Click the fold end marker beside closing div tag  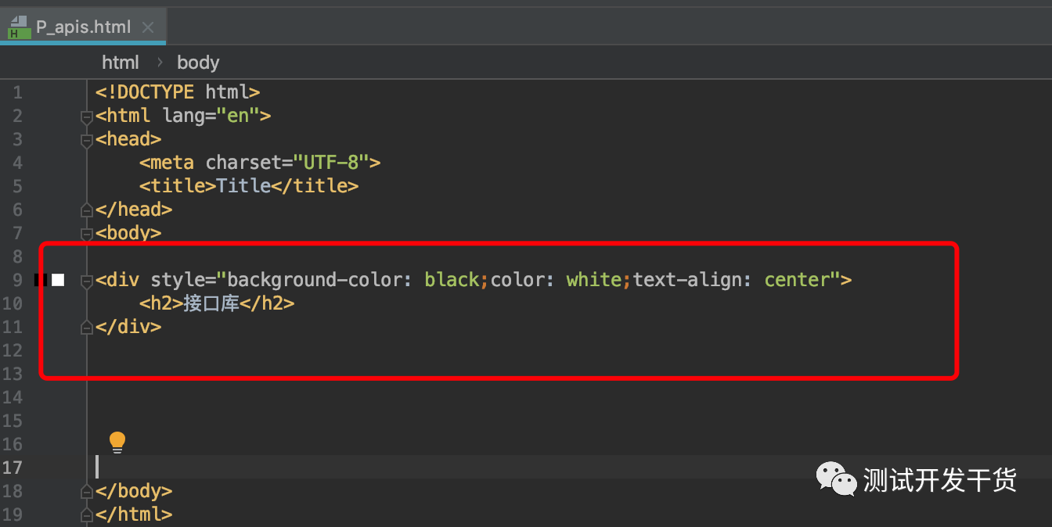coord(87,328)
